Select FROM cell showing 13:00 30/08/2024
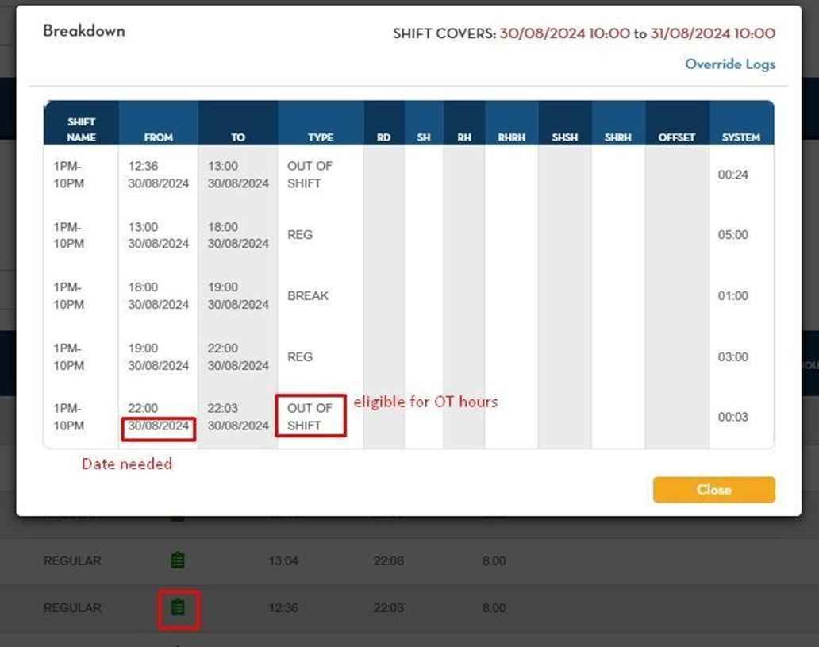819x647 pixels. [x=158, y=235]
